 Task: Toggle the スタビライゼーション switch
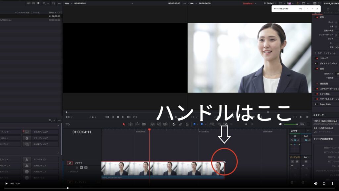coord(317,89)
